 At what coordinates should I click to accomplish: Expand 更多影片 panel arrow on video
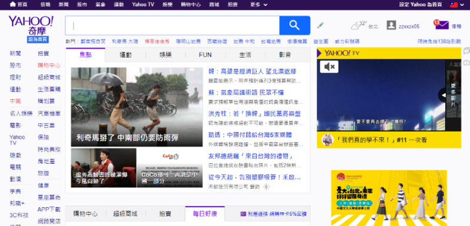(x=442, y=96)
